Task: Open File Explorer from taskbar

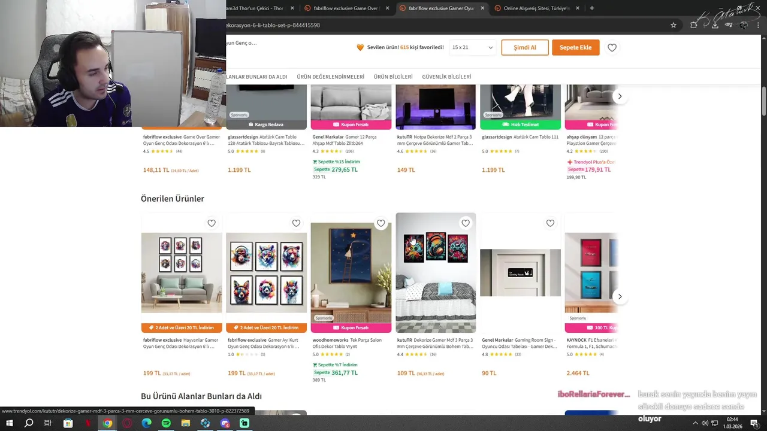Action: tap(186, 423)
